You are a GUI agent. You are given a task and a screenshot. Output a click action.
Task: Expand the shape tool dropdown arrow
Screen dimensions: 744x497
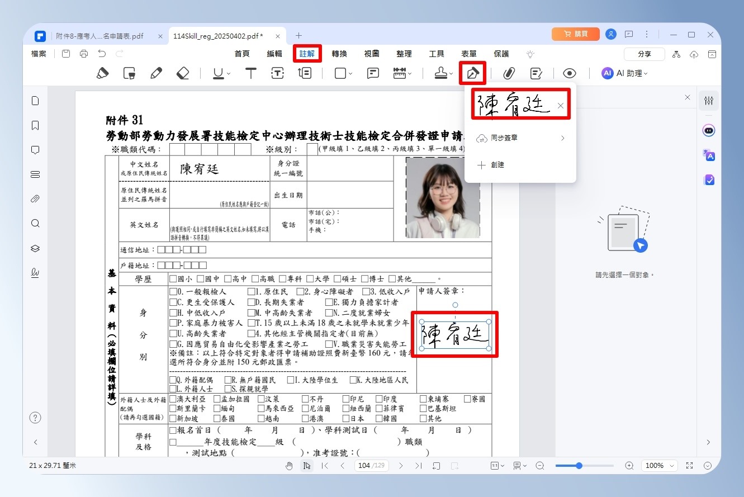[350, 74]
